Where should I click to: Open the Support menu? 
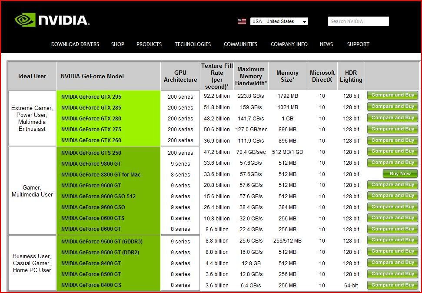(x=358, y=44)
